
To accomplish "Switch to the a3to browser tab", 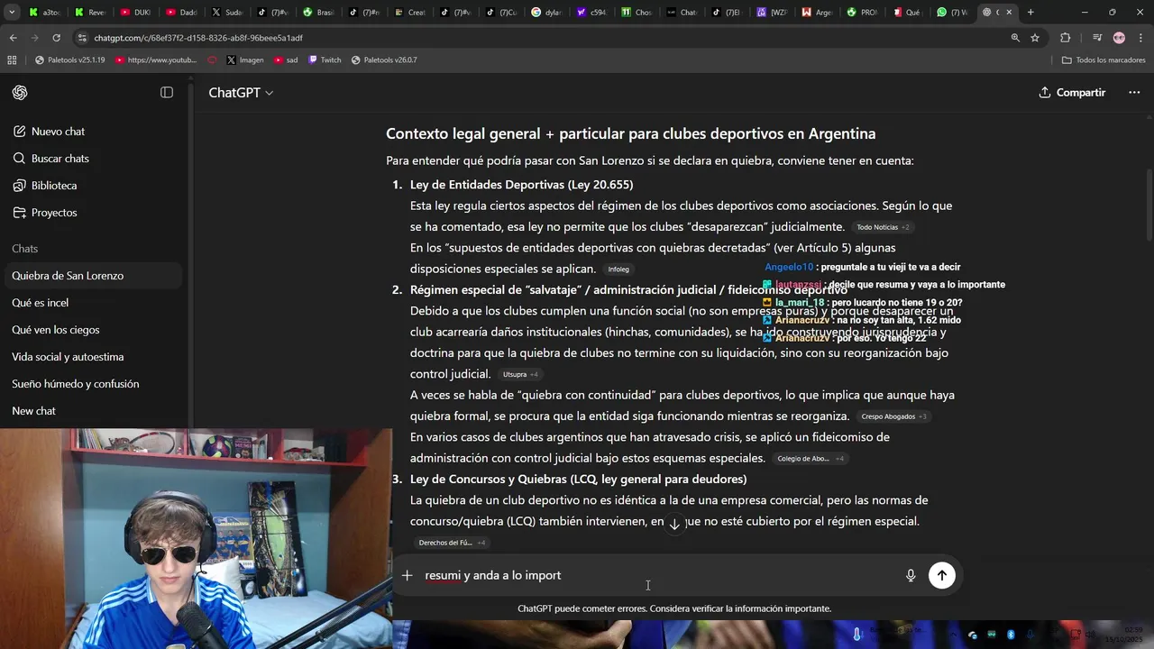I will 45,13.
